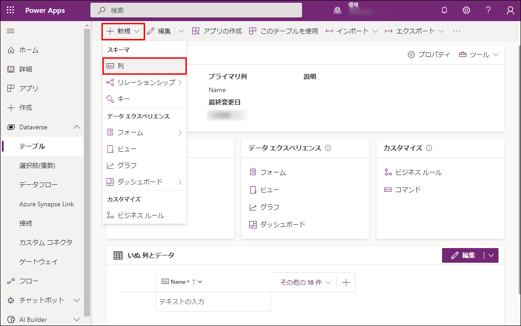Open the エクスポート dropdown

pyautogui.click(x=415, y=31)
